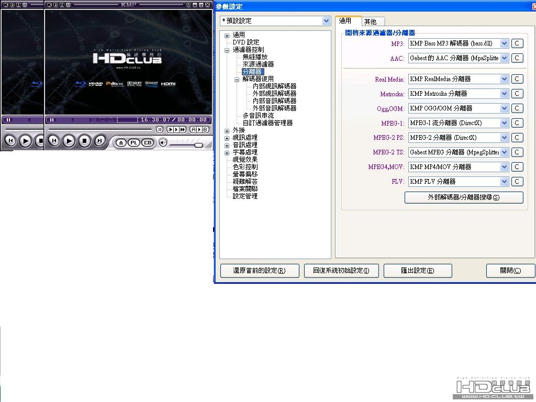Open the control box with the CB button
536x402 pixels.
(147, 143)
